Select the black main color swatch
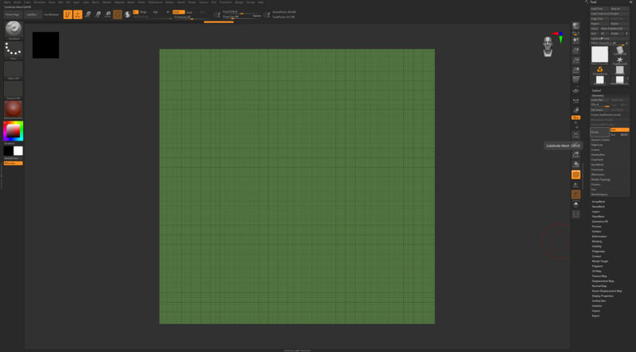The width and height of the screenshot is (636, 352). click(8, 151)
